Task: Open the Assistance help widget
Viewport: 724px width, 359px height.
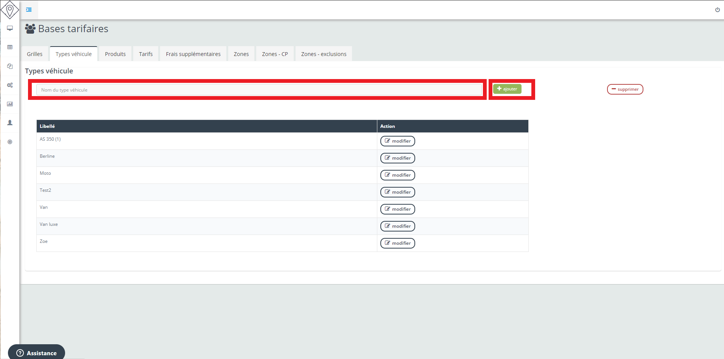Action: [37, 353]
